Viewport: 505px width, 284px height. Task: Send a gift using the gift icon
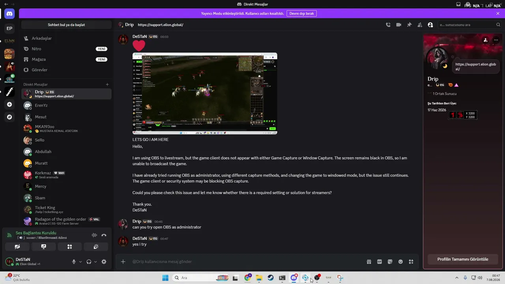pyautogui.click(x=369, y=262)
